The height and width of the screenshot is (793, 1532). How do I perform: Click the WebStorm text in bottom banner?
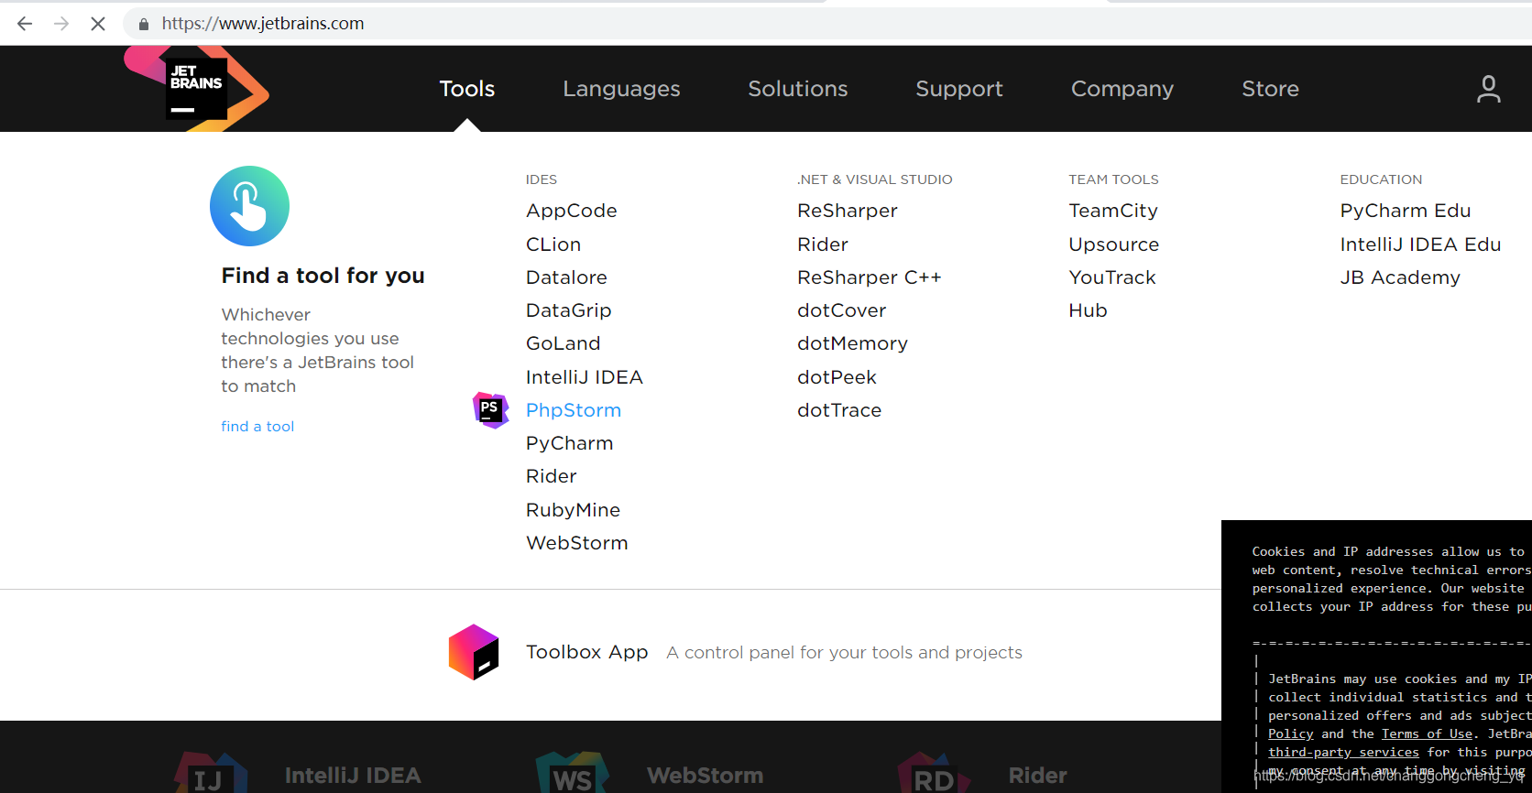point(705,776)
